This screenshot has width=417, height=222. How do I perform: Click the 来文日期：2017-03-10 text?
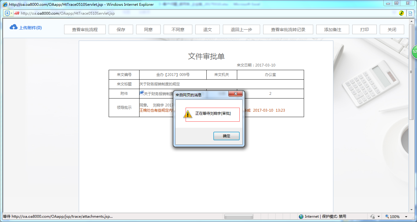pos(256,65)
